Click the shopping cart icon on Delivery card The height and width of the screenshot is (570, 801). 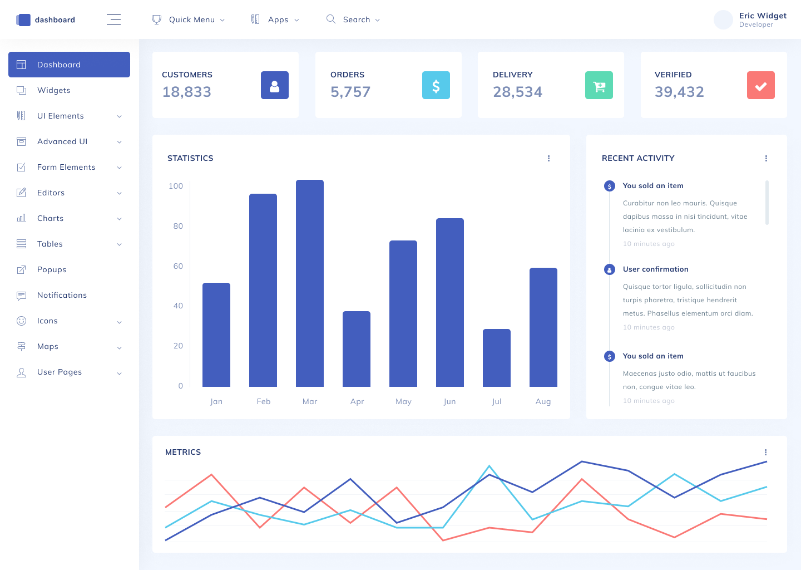click(599, 85)
